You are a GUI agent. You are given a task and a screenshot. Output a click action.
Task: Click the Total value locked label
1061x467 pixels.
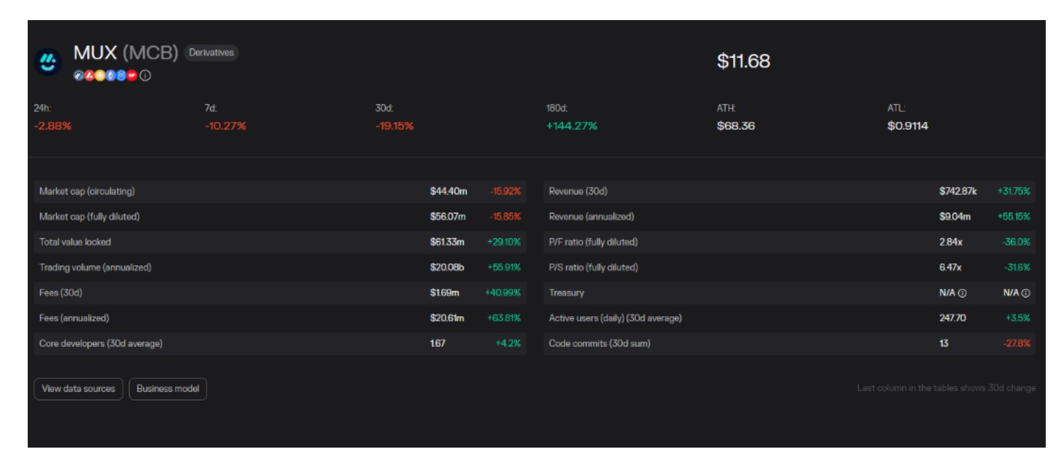tap(75, 242)
